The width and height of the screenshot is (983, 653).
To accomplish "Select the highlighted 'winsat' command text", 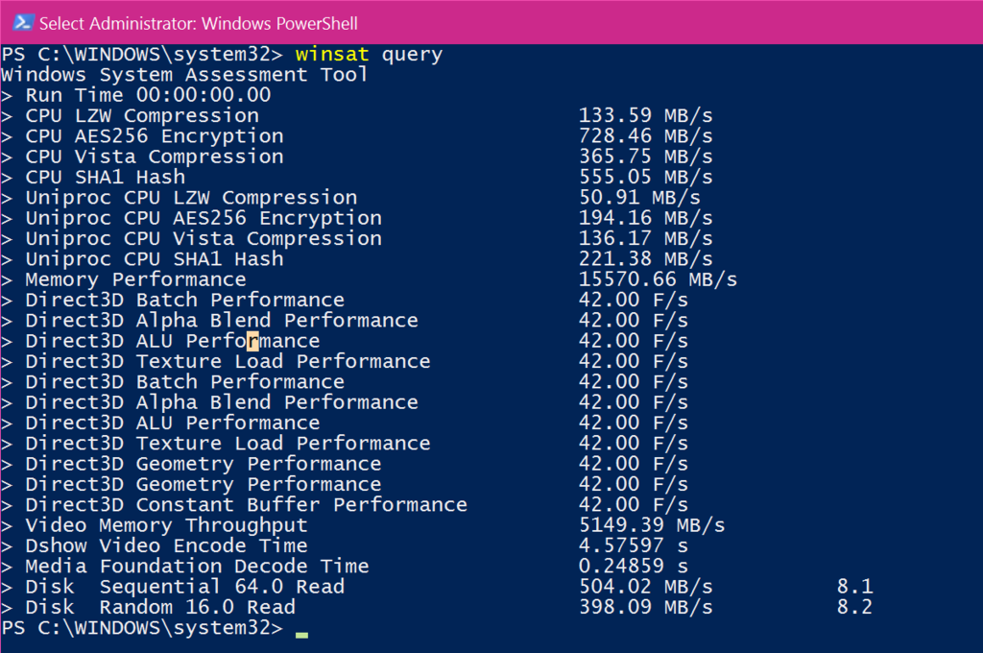I will click(x=331, y=54).
